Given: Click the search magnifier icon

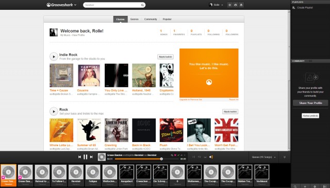Looking at the screenshot, I should [x=142, y=5].
